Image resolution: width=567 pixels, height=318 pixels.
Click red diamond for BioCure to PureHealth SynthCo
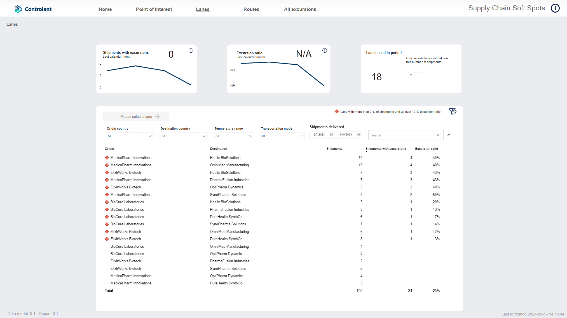click(107, 217)
